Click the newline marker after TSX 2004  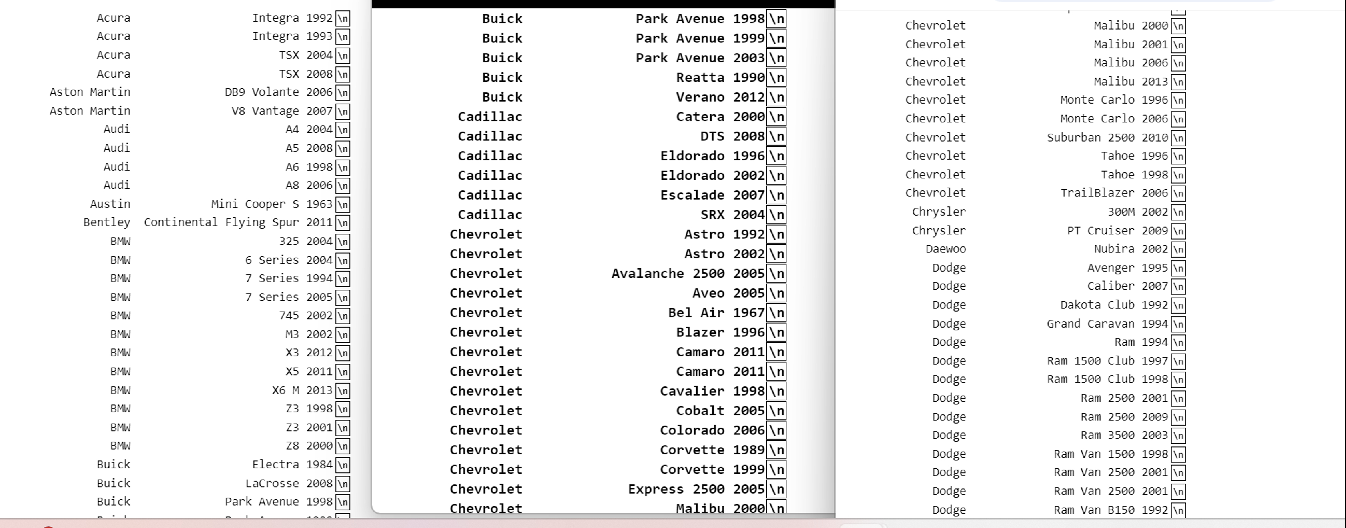(x=343, y=55)
